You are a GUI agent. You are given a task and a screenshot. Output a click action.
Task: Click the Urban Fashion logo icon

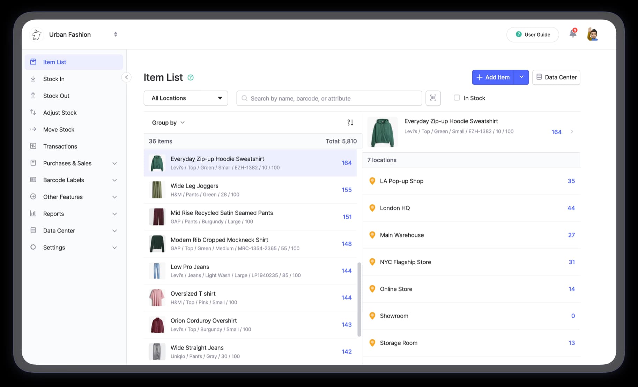click(x=37, y=35)
